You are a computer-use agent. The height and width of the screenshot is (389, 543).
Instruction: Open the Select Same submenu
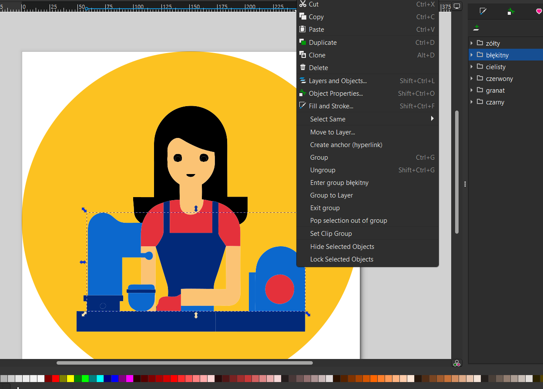click(x=368, y=119)
